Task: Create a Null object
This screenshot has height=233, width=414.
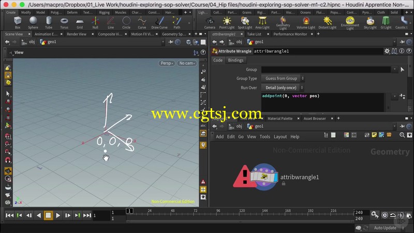Action: pos(95,22)
